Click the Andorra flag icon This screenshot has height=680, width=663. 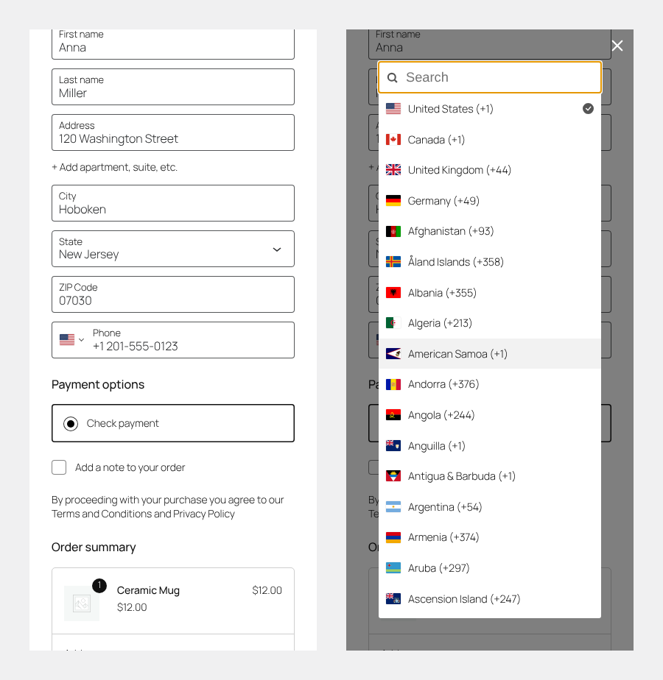click(393, 384)
